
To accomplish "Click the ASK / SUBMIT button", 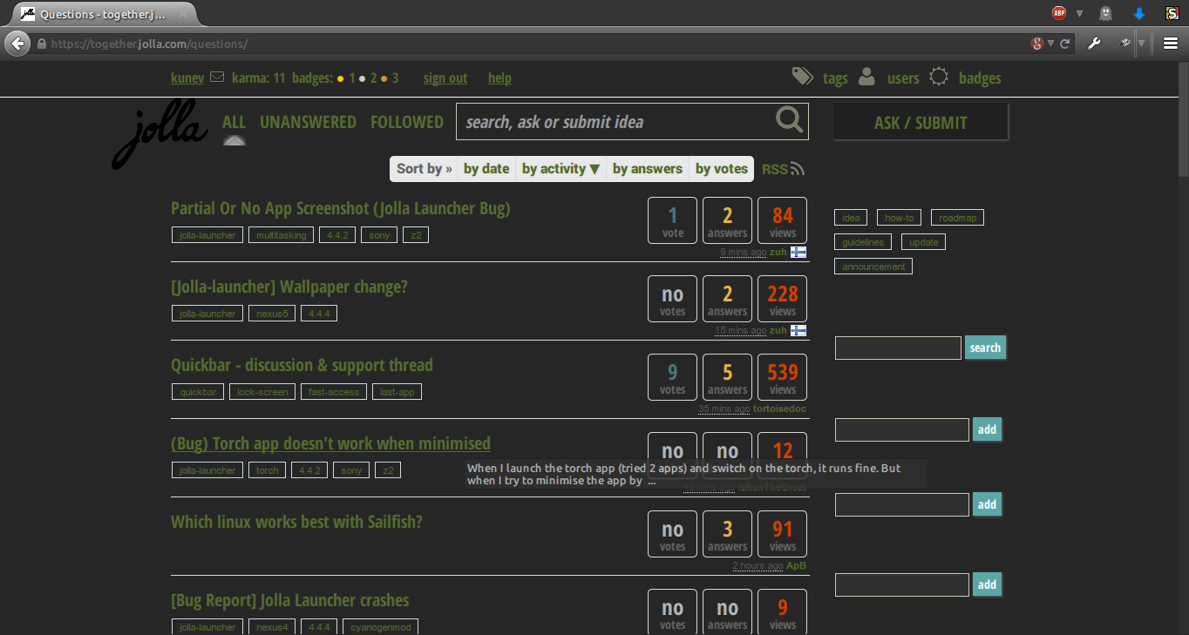I will [x=921, y=122].
